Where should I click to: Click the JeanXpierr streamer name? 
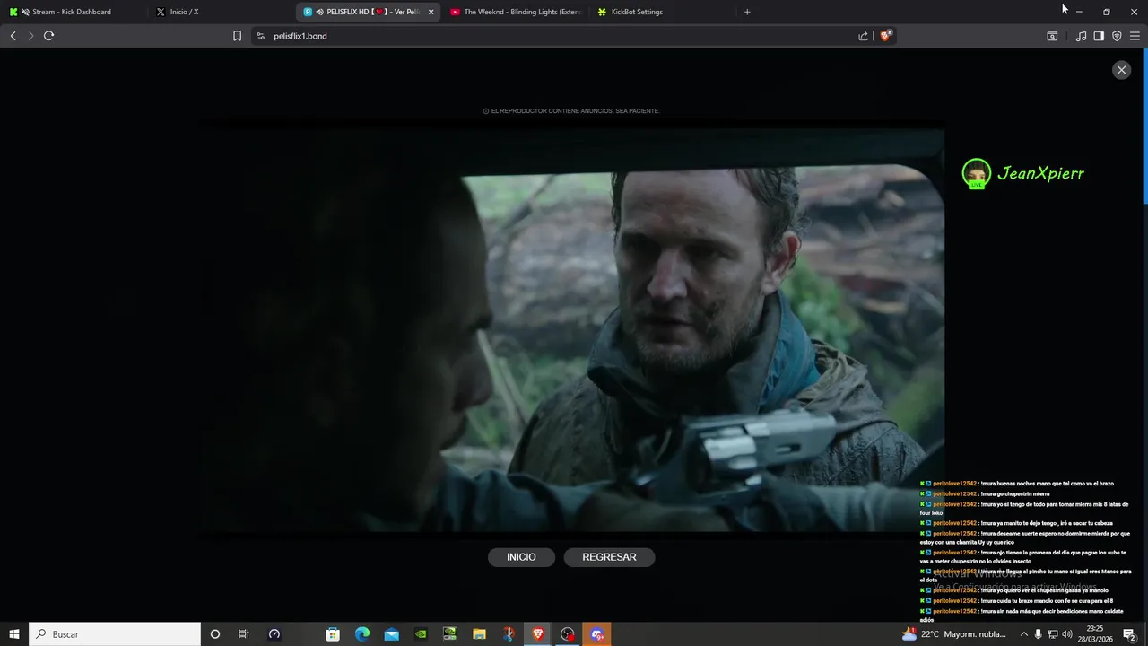(1040, 173)
